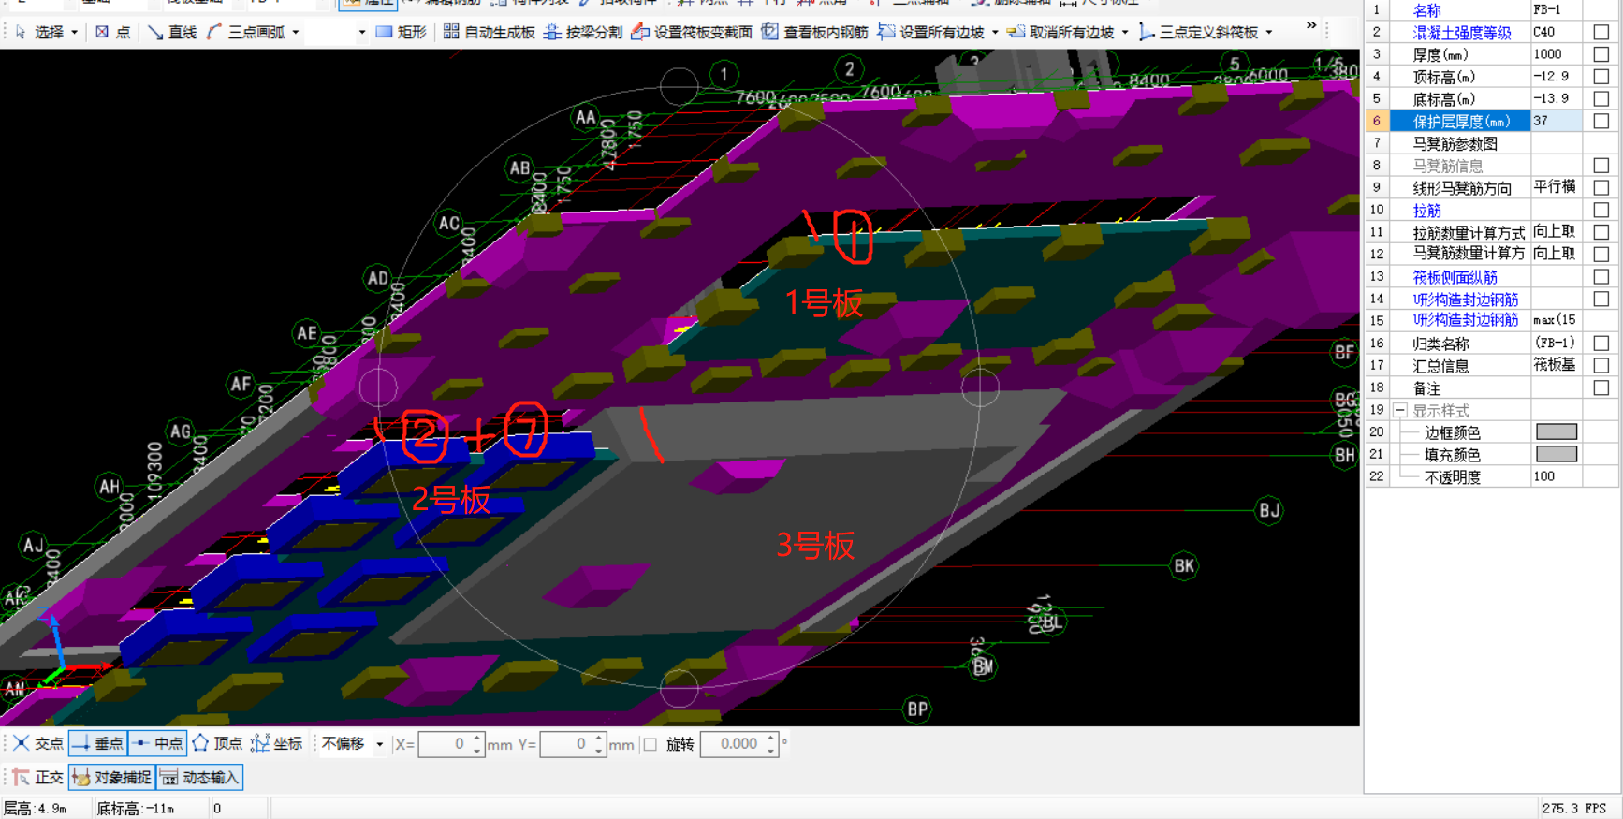This screenshot has width=1623, height=819.
Task: Check the 备注 row checkbox
Action: pos(1601,388)
